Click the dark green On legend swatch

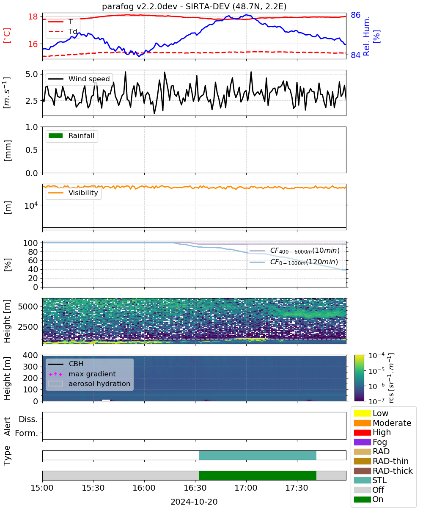point(362,499)
